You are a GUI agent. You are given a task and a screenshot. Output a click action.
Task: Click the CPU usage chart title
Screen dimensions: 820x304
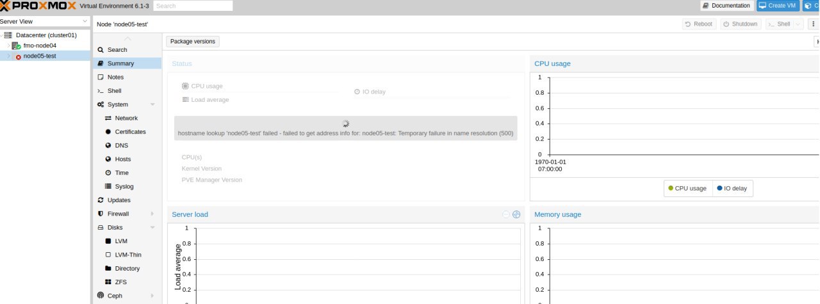pyautogui.click(x=552, y=63)
